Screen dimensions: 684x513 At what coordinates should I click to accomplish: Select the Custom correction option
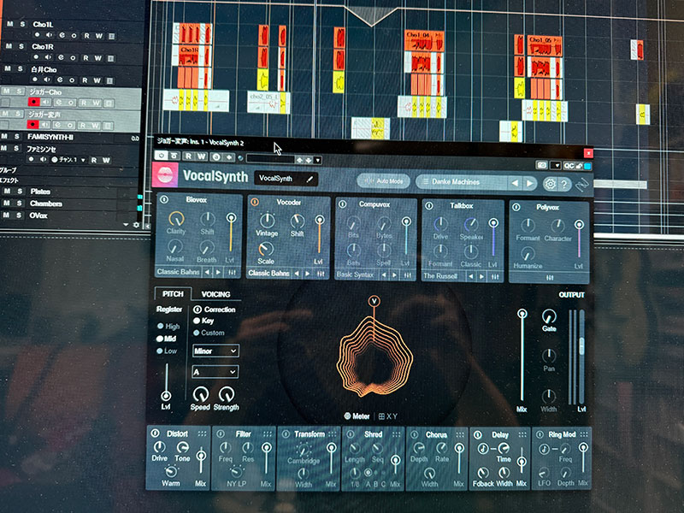click(209, 333)
